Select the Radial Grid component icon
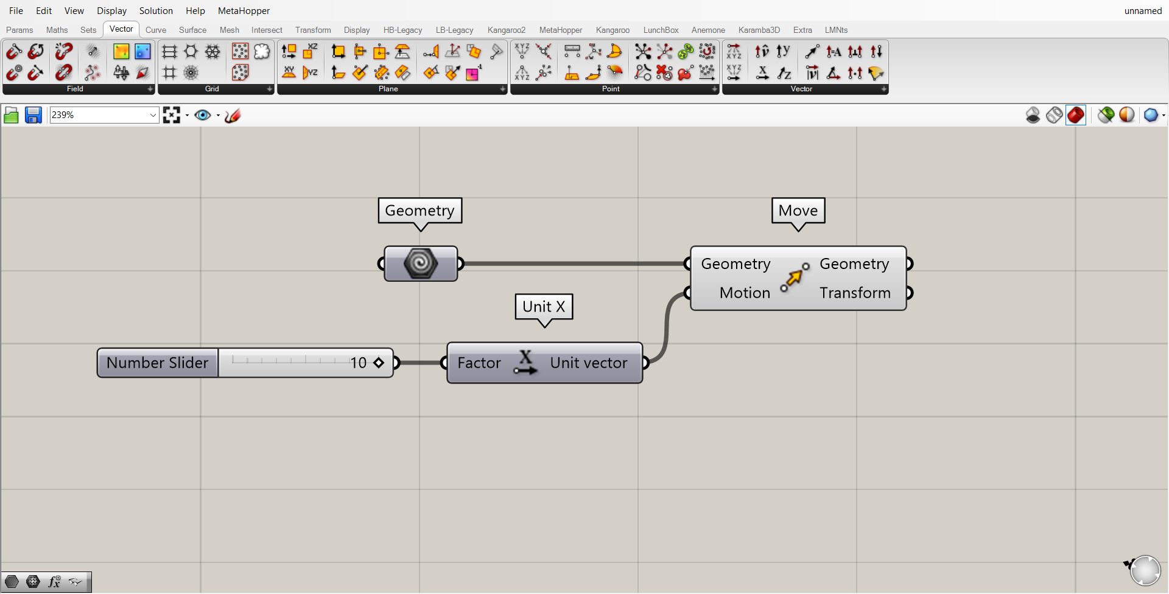Viewport: 1169px width, 594px height. (x=191, y=73)
